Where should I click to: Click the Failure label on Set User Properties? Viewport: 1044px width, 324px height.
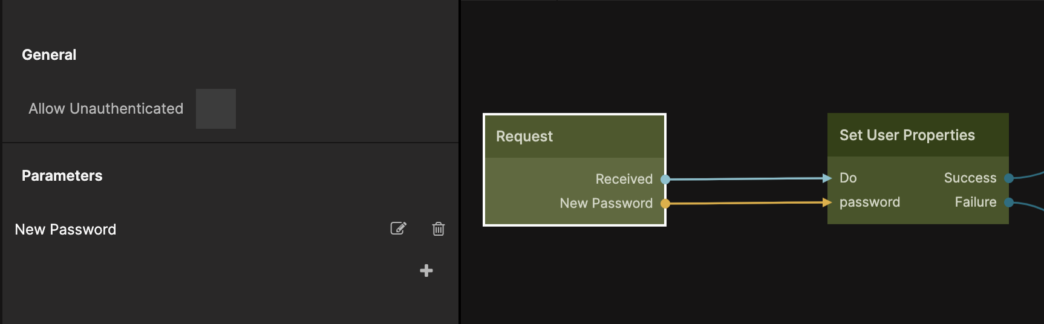click(975, 202)
